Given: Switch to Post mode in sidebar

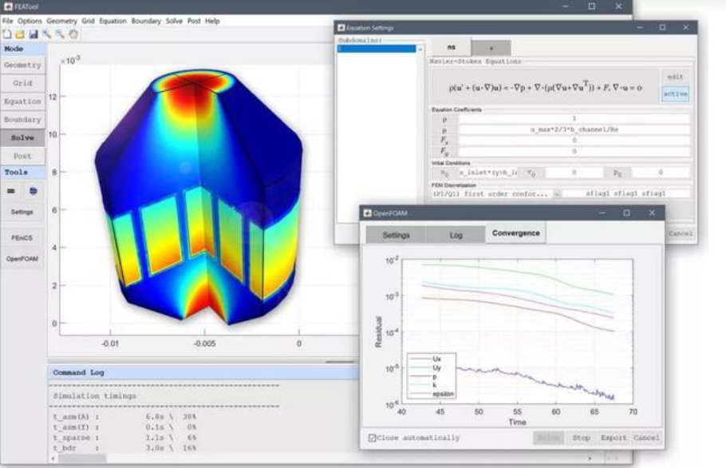Looking at the screenshot, I should point(22,157).
